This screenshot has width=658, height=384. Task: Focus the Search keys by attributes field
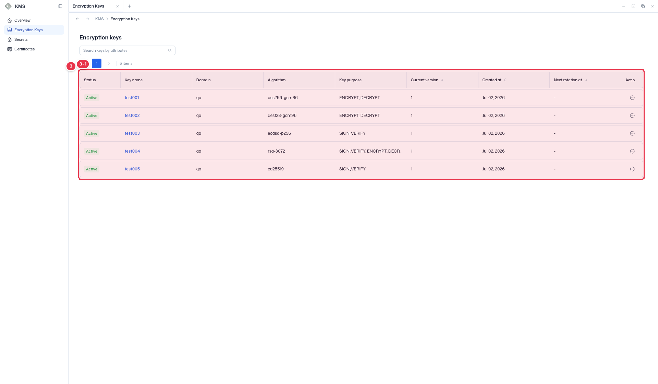pyautogui.click(x=127, y=50)
